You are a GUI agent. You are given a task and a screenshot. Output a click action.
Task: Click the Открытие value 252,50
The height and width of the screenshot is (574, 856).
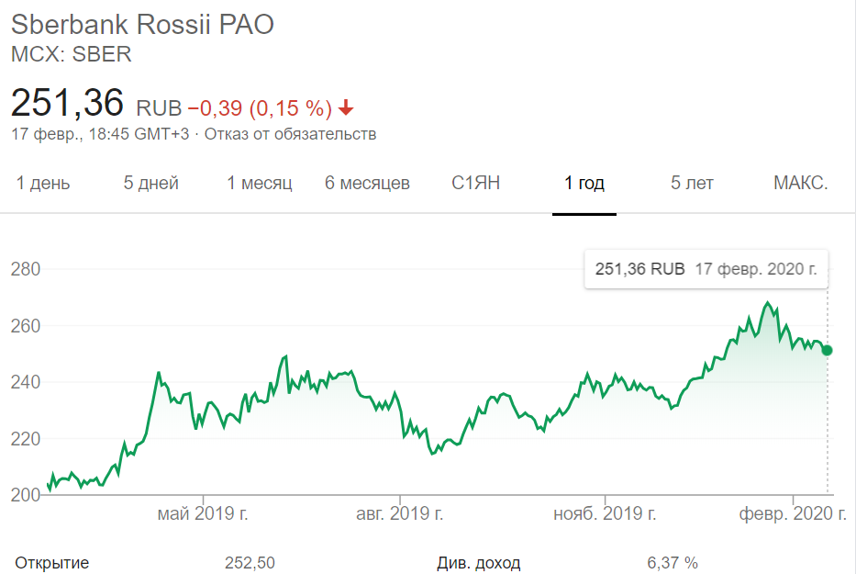coord(250,562)
